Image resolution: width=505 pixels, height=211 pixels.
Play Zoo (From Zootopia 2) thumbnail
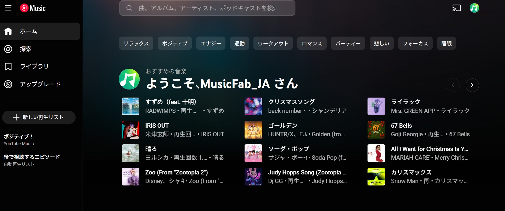pyautogui.click(x=130, y=177)
